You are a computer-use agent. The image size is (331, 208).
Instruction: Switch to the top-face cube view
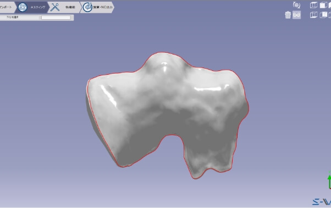coord(314,5)
